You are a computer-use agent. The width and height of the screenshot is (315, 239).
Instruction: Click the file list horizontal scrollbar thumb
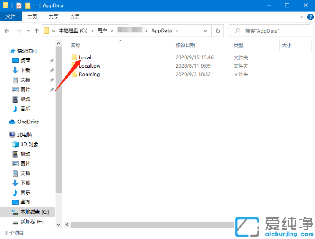152,225
